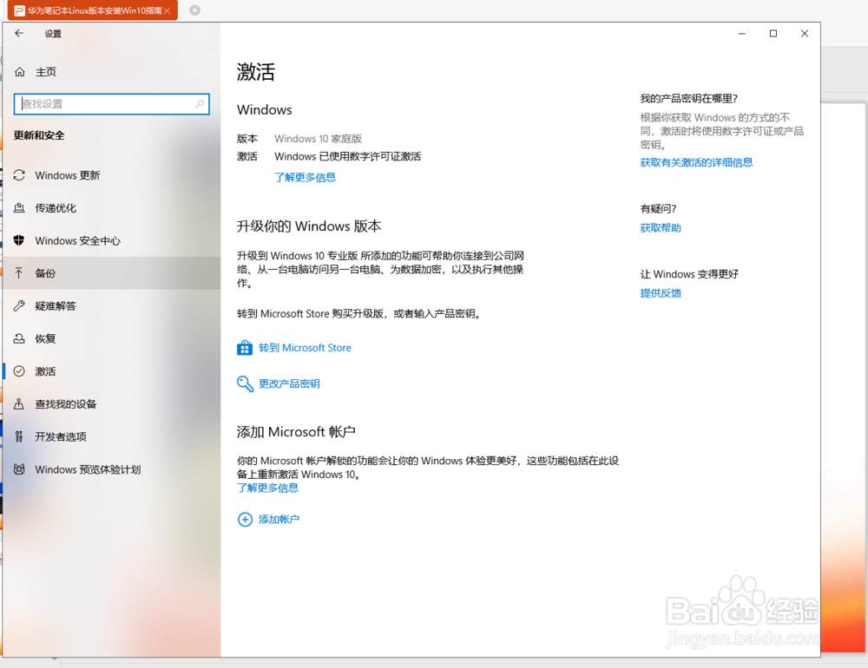Click the Microsoft Store shopping bag icon
868x668 pixels.
point(245,347)
